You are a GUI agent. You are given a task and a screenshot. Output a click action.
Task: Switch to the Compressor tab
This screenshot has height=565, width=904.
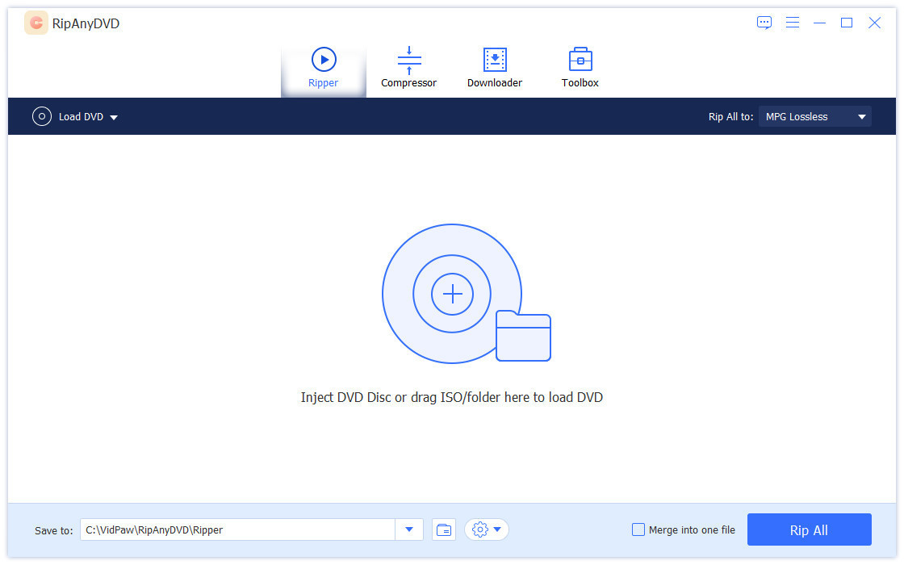pos(408,68)
